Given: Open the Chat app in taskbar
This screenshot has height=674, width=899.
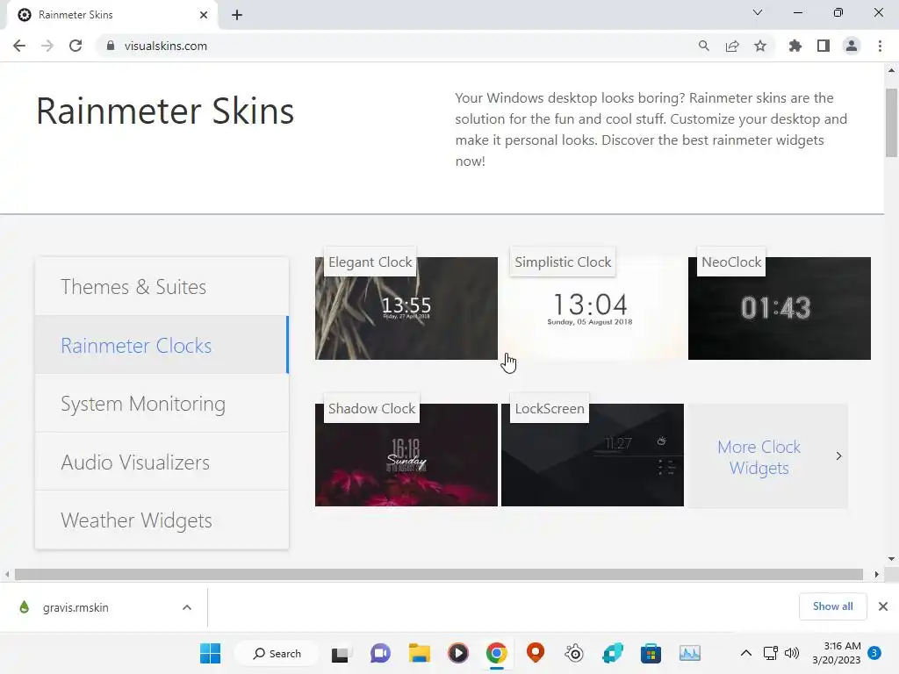Looking at the screenshot, I should coord(380,653).
